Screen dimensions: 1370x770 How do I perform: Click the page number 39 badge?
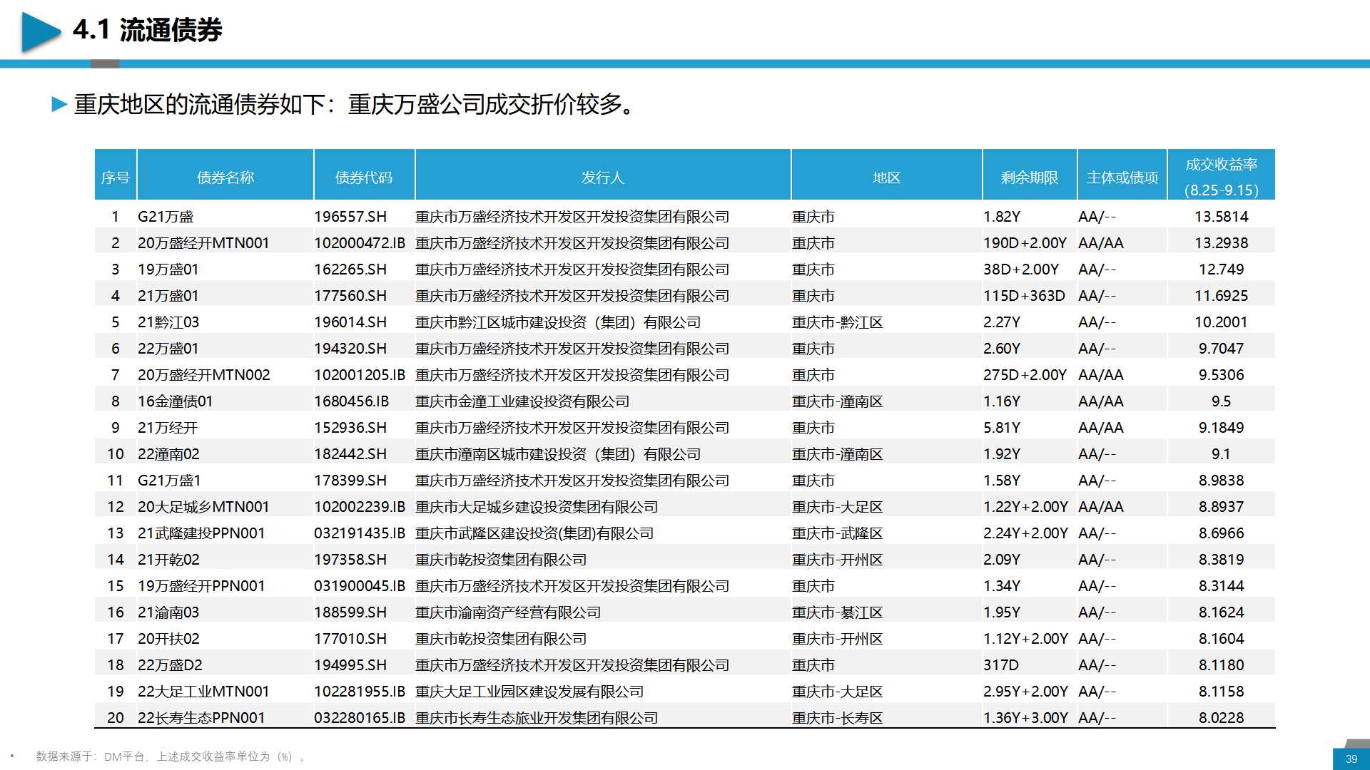point(1351,759)
